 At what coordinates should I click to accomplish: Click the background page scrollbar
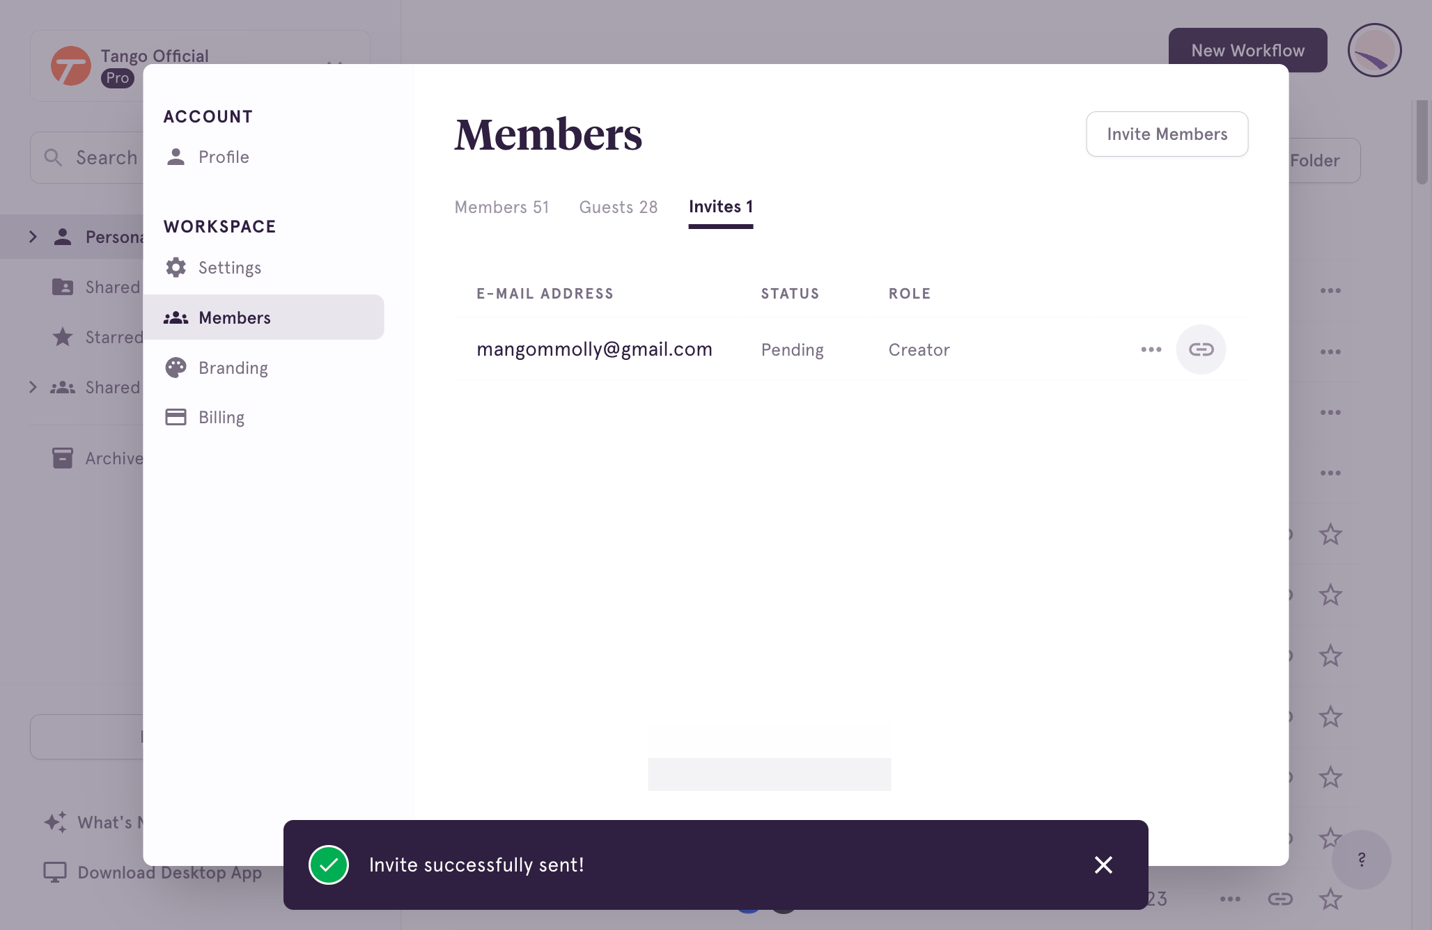point(1422,143)
